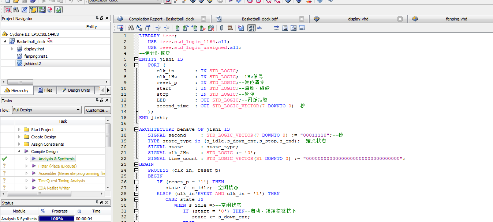Select the fenping:inst1 entity

tap(36, 56)
